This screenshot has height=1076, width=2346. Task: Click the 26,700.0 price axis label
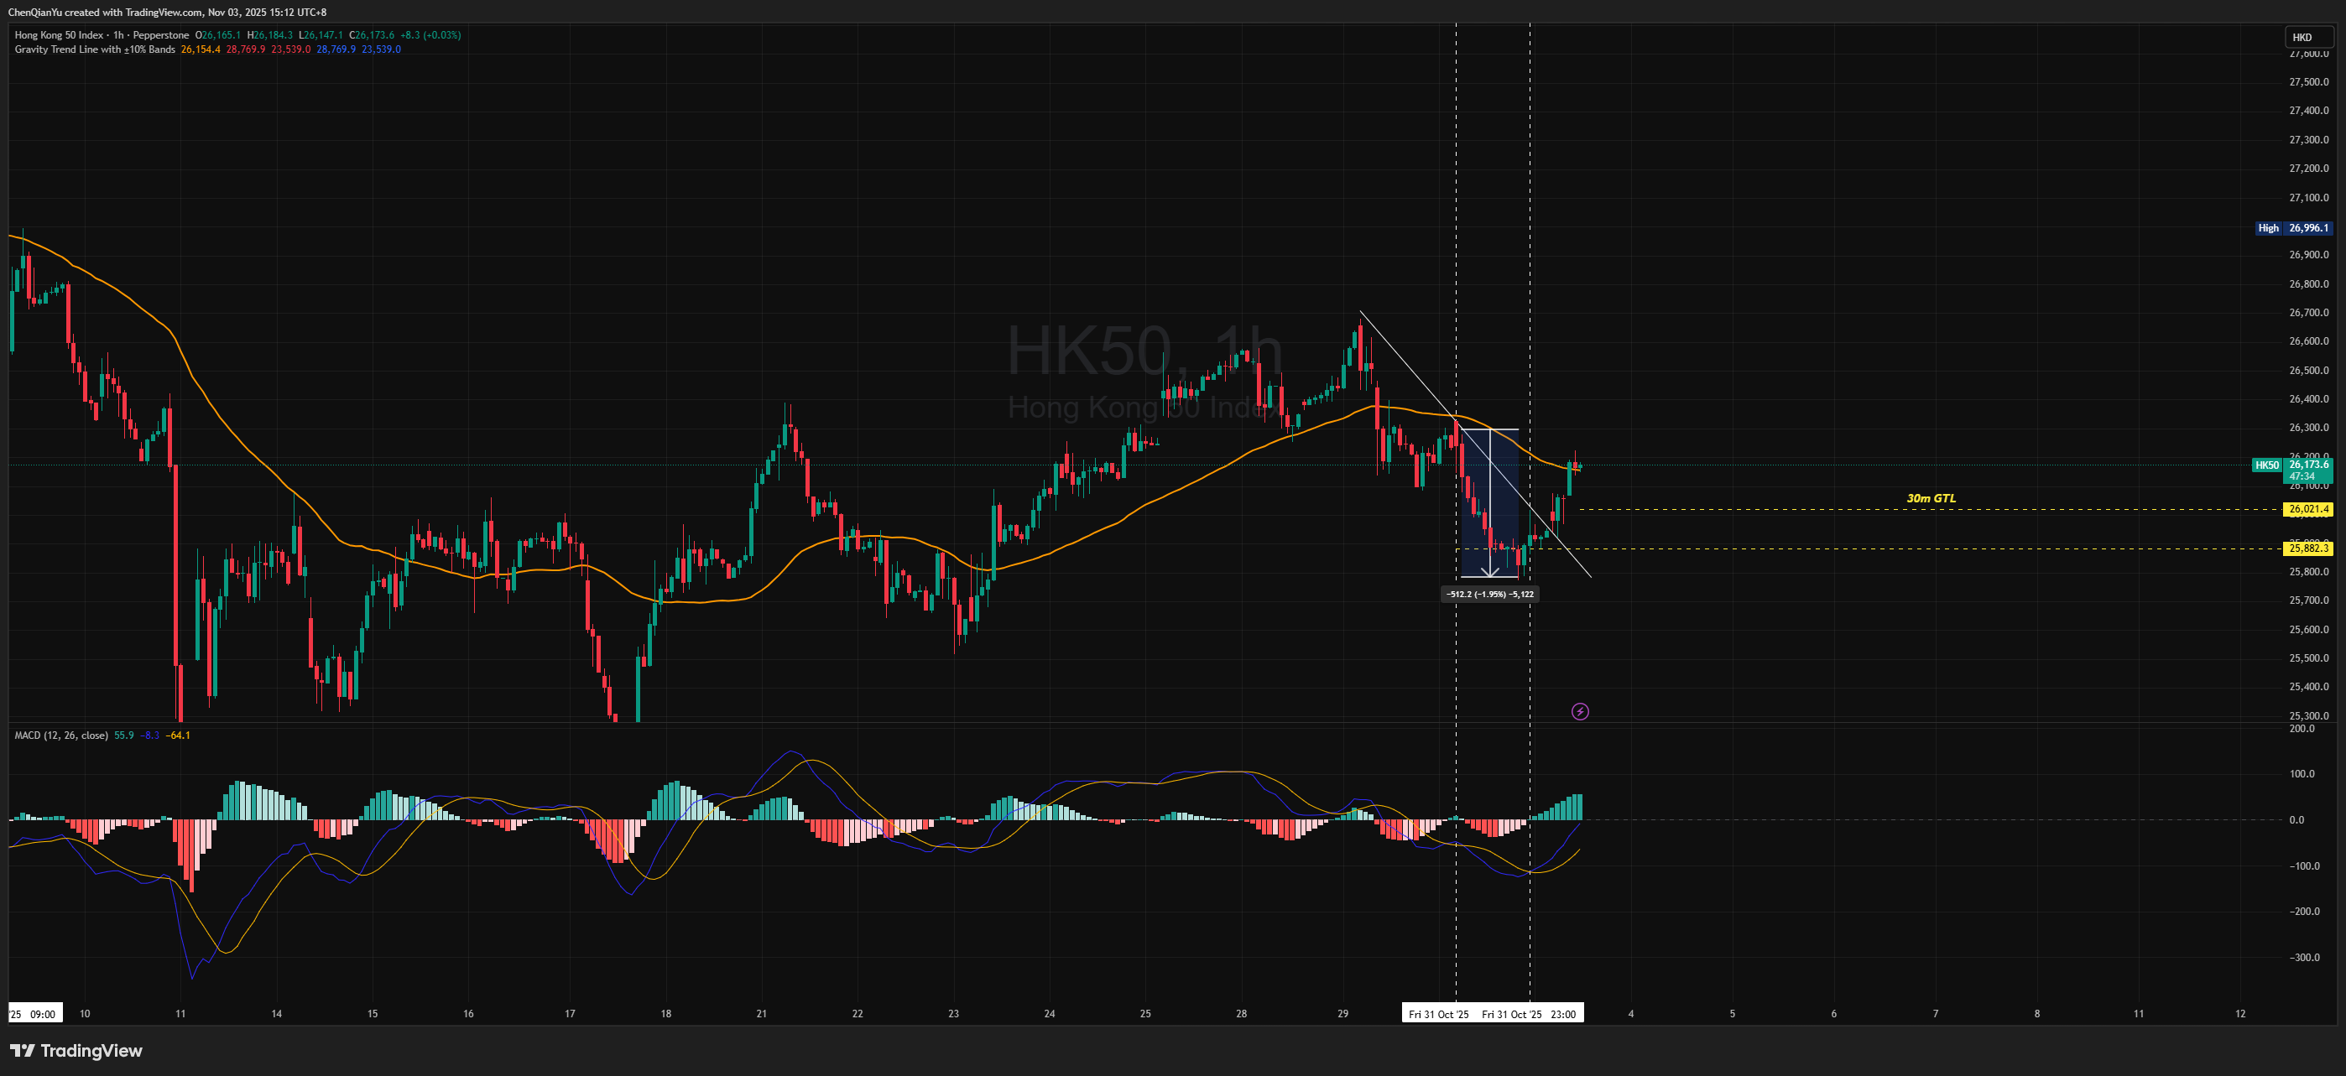point(2308,312)
